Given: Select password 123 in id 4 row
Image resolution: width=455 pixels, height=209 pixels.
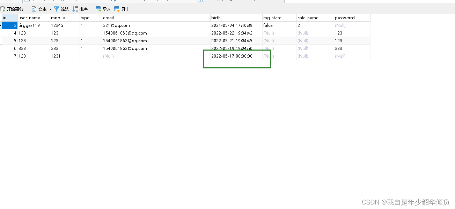Looking at the screenshot, I should tap(352, 33).
